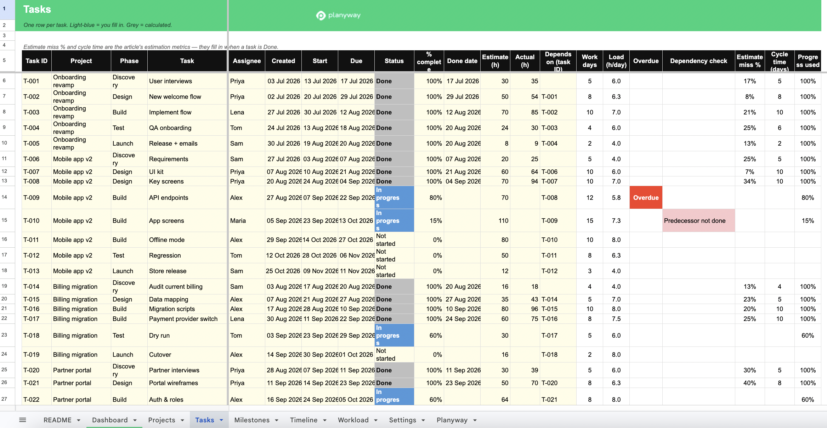Image resolution: width=827 pixels, height=428 pixels.
Task: Select task cell 'New welcome flow'
Action: 187,97
